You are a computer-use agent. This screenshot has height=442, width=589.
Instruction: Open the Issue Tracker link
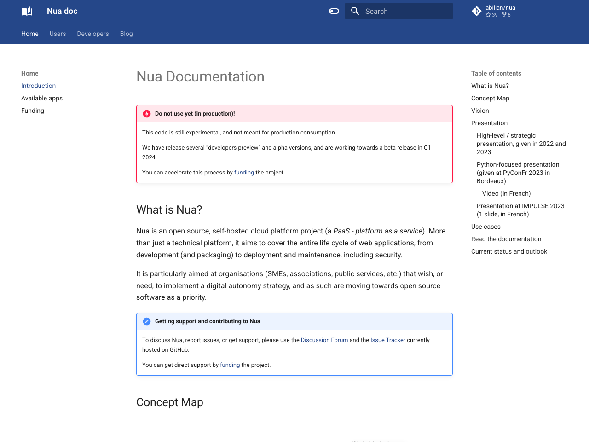click(x=387, y=340)
